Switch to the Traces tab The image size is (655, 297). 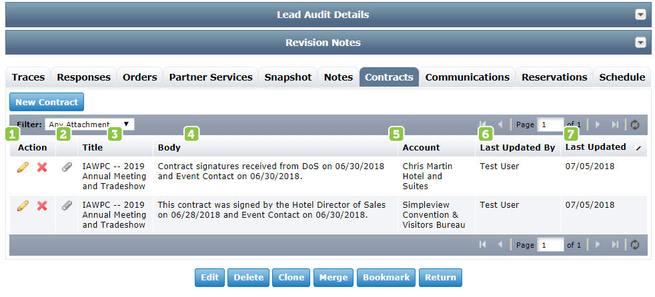pyautogui.click(x=29, y=77)
